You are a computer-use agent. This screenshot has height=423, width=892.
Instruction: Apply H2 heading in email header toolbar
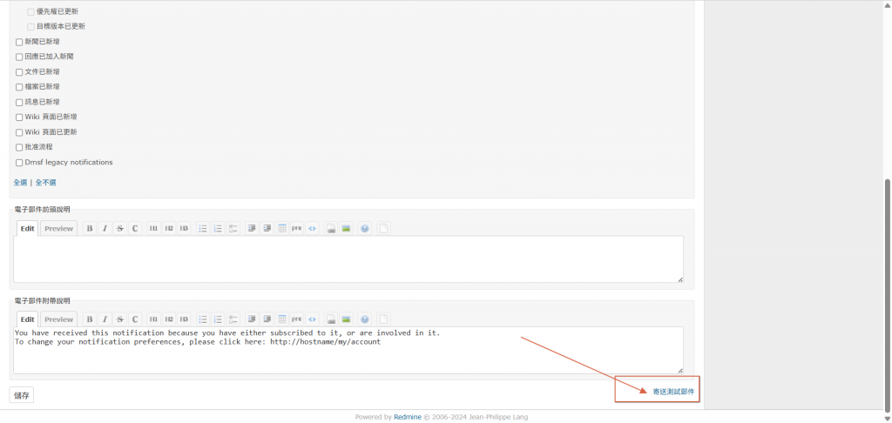[169, 229]
